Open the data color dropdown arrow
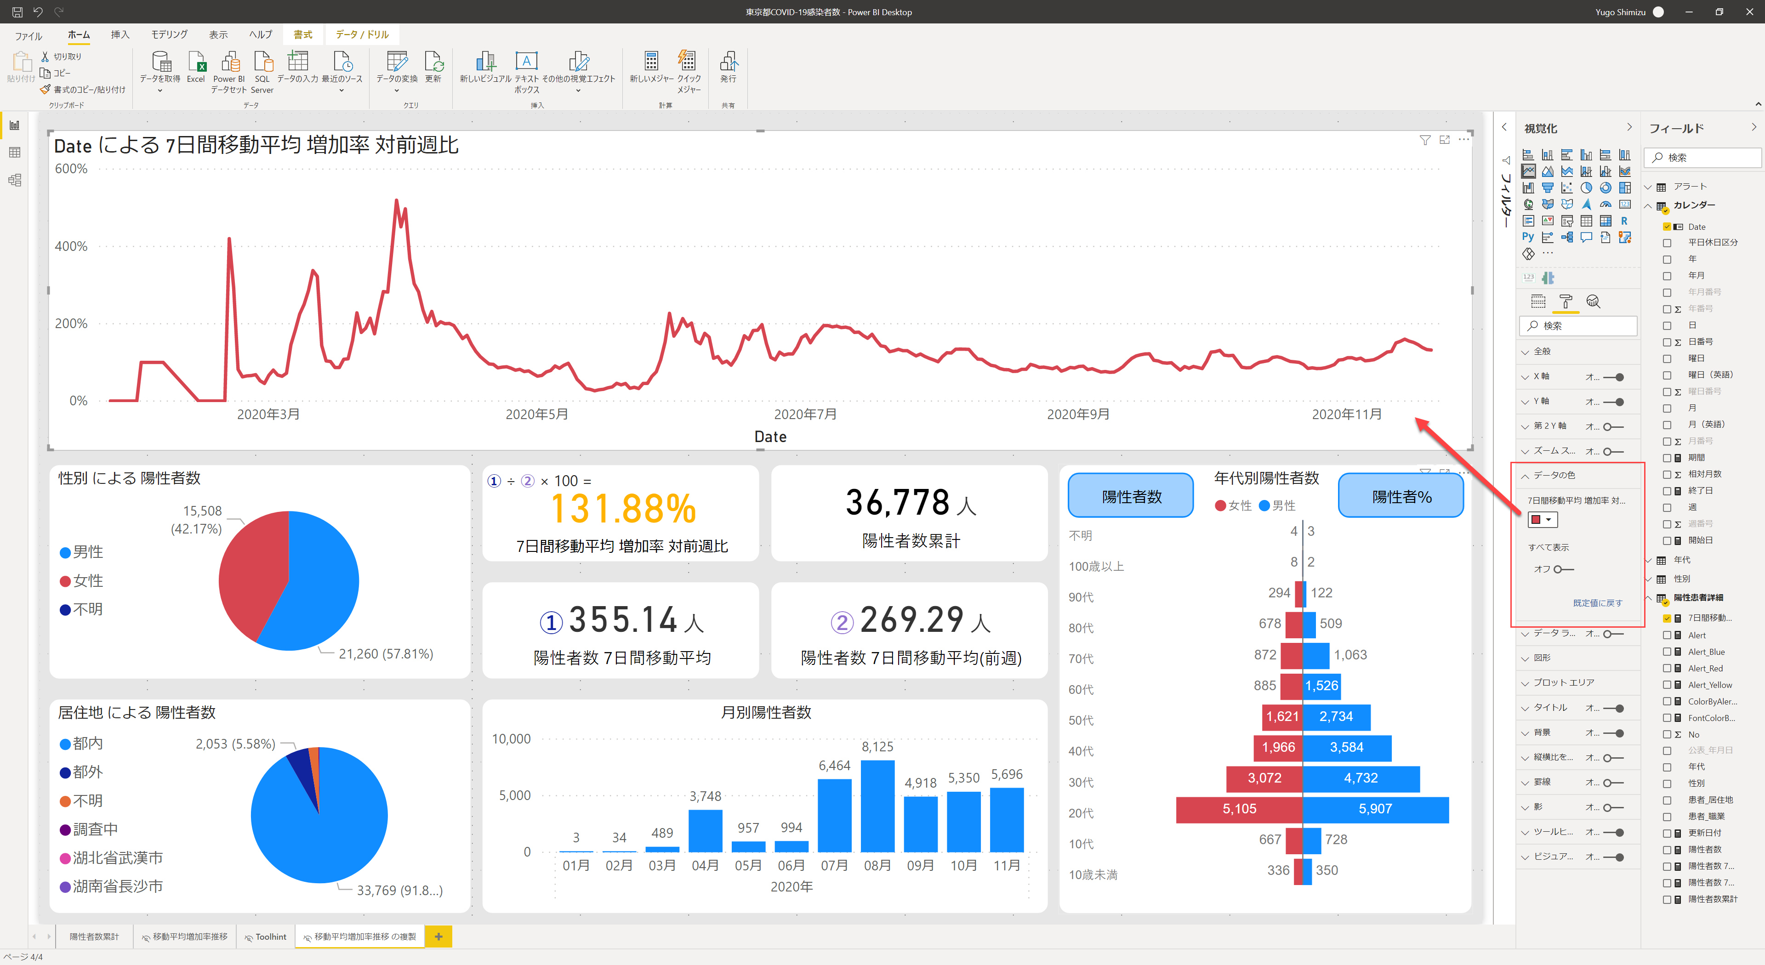This screenshot has height=965, width=1765. (x=1549, y=520)
